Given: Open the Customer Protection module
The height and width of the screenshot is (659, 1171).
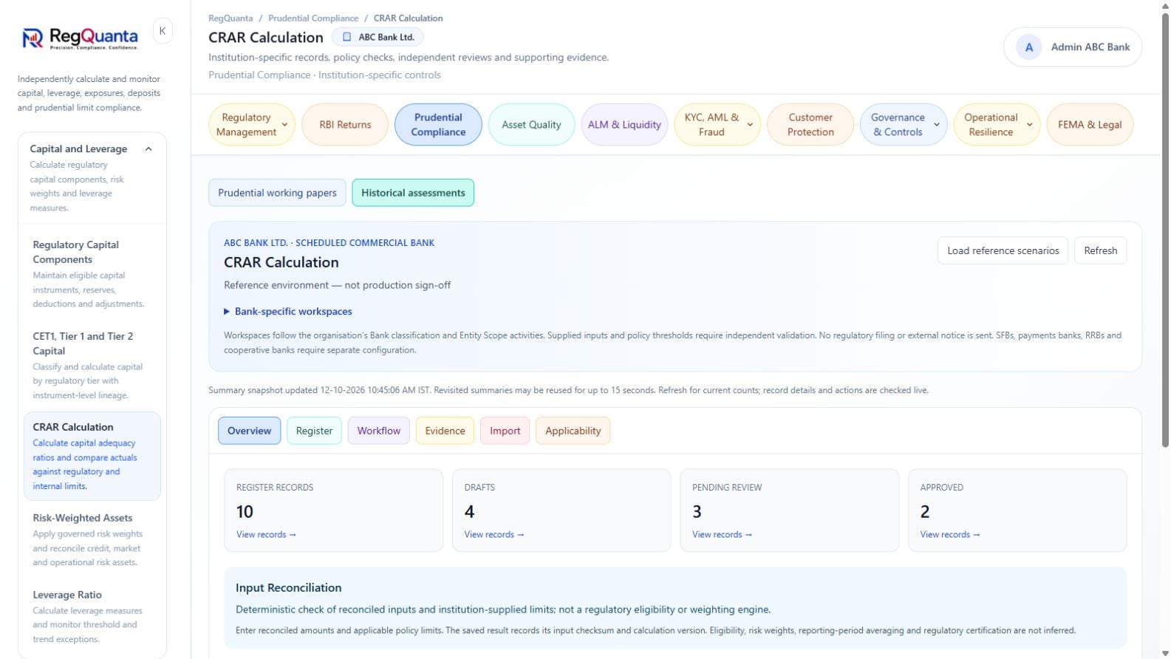Looking at the screenshot, I should [x=810, y=125].
